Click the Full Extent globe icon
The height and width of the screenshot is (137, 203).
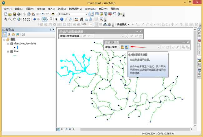point(19,19)
